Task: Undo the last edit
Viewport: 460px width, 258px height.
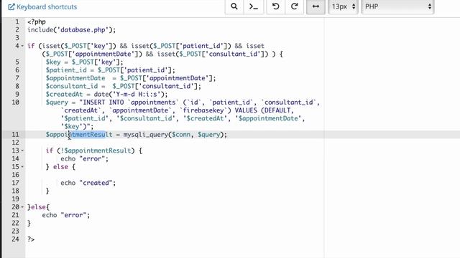Action: tap(275, 6)
